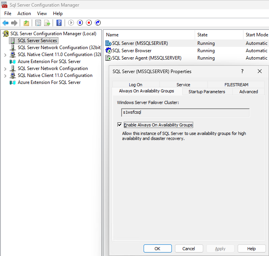Screen dimensions: 269x256
Task: Click the OK button
Action: point(158,249)
